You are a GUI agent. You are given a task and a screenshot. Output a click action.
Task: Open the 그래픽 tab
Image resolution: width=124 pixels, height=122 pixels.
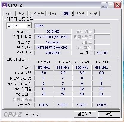80,14
